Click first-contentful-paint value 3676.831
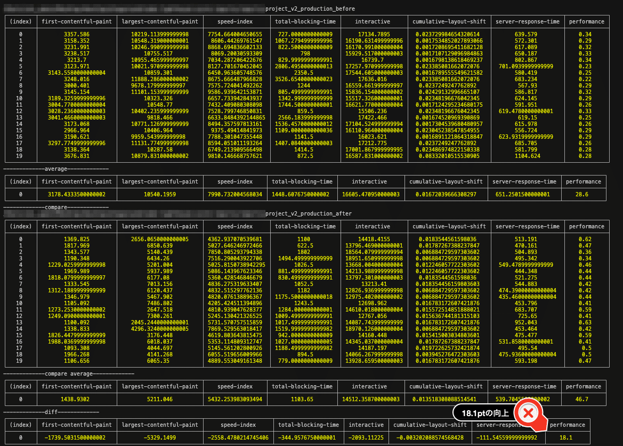623x446 pixels. [77, 156]
